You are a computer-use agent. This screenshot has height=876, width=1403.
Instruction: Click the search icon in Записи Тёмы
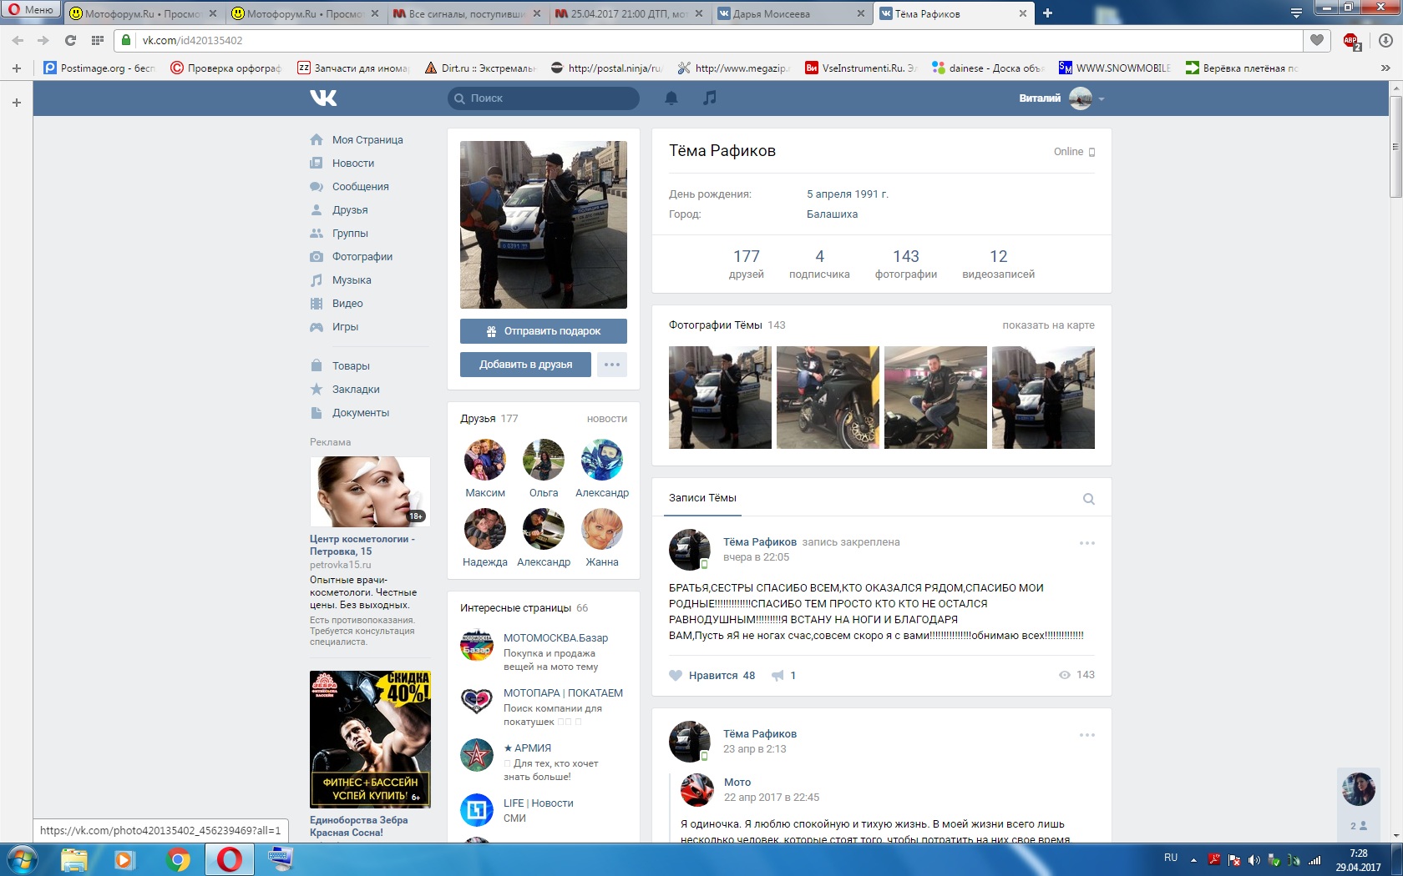click(x=1088, y=499)
